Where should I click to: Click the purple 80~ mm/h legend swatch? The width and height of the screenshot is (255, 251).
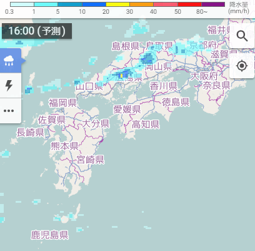click(213, 4)
